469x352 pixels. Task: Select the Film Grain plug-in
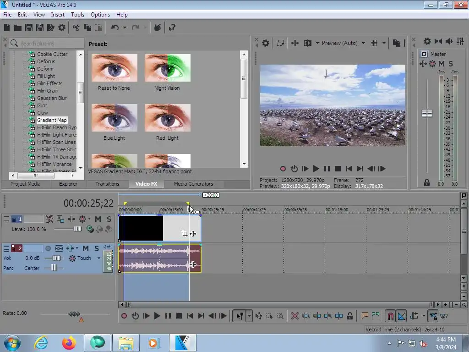click(48, 91)
